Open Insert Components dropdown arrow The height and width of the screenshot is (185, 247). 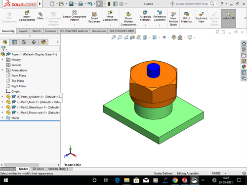(x=27, y=25)
